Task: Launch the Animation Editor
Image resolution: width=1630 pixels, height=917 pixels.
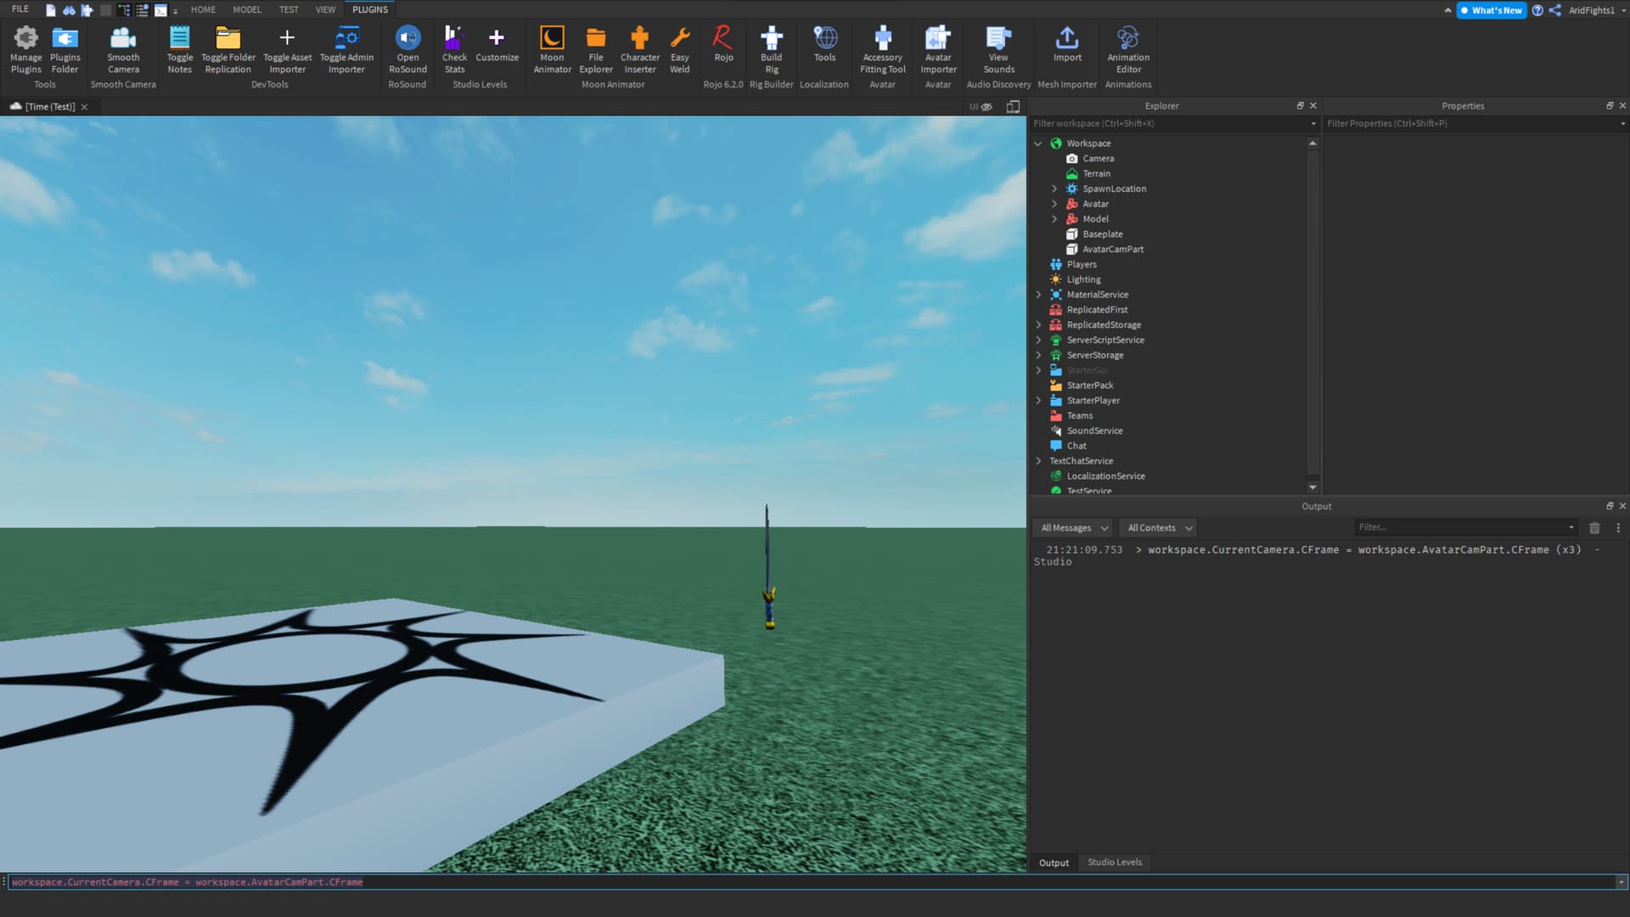Action: coord(1127,48)
